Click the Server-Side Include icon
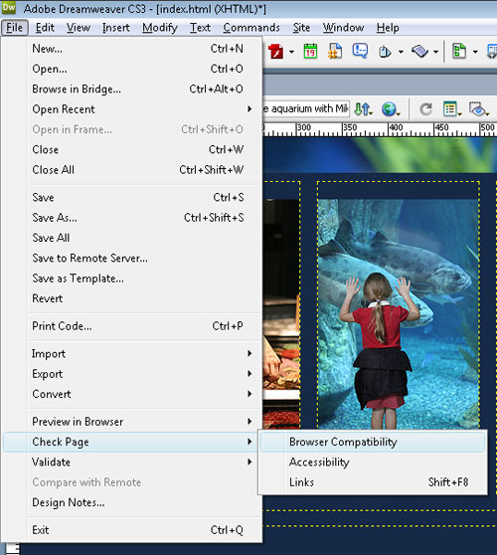 pyautogui.click(x=335, y=52)
